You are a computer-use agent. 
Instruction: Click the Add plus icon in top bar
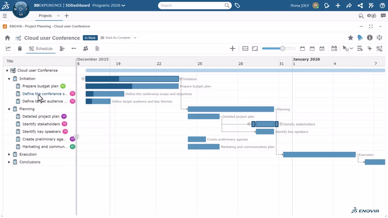coord(338,5)
